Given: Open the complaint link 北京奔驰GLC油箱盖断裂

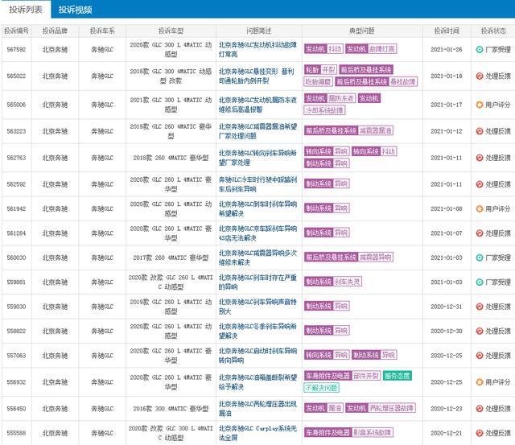Looking at the screenshot, I should coord(257,382).
